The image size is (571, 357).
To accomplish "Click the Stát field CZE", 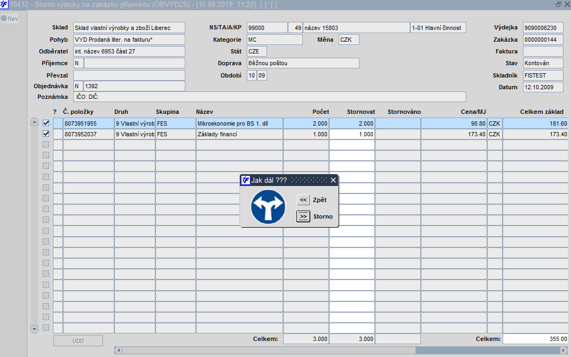I will coord(257,51).
